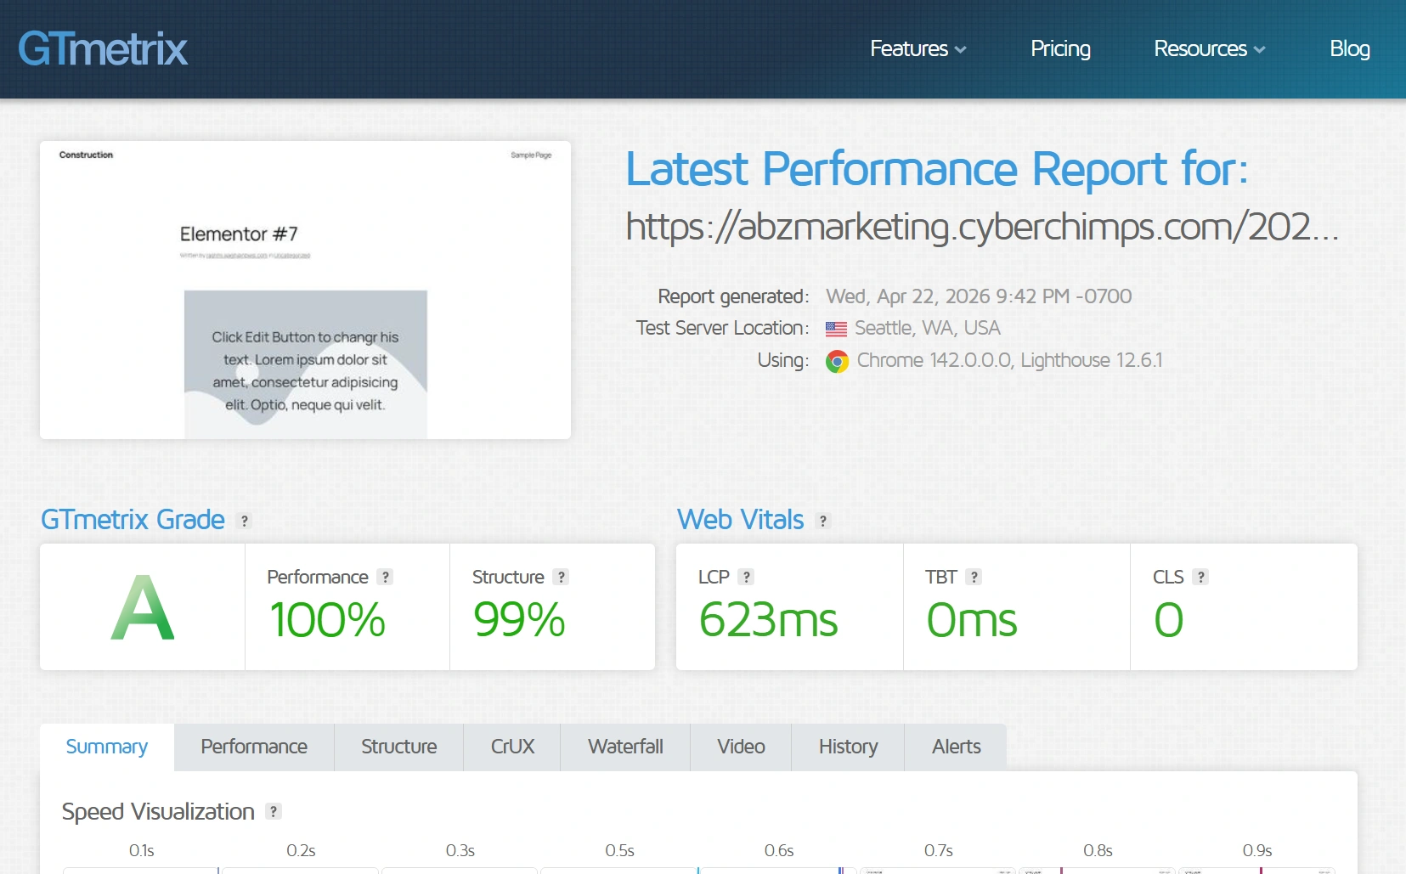Screen dimensions: 1406x874
Task: Expand the Resources dropdown menu
Action: click(x=1209, y=48)
